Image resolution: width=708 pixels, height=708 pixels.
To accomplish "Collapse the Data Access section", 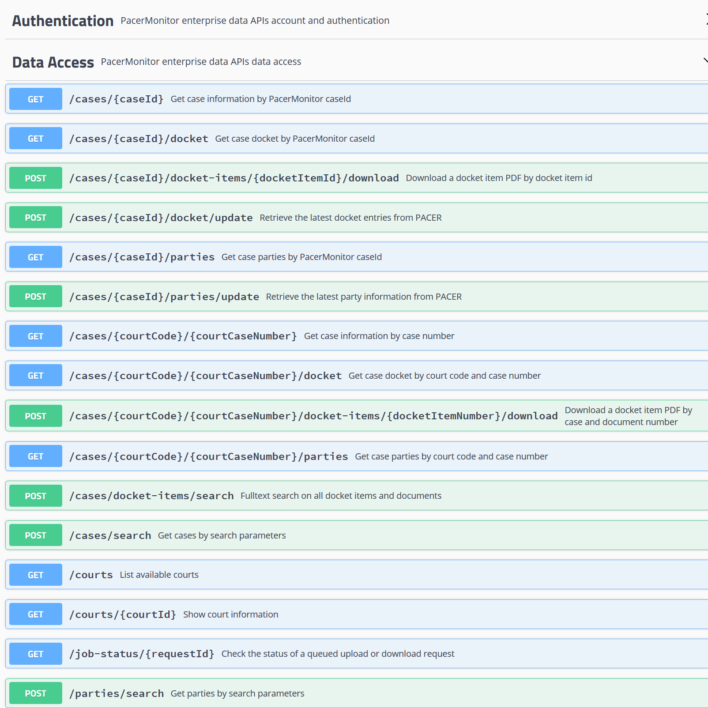I will pos(357,62).
